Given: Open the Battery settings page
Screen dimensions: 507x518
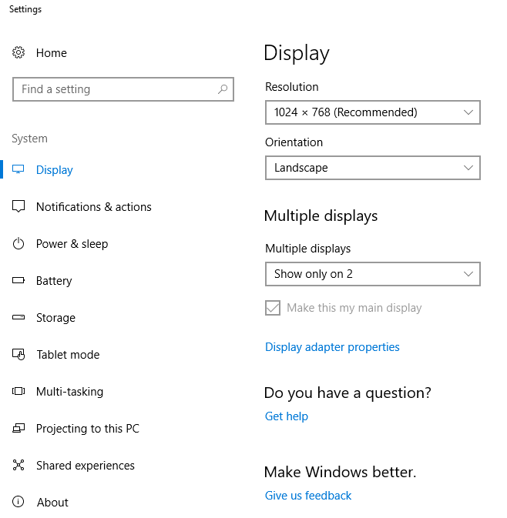Looking at the screenshot, I should coord(54,281).
